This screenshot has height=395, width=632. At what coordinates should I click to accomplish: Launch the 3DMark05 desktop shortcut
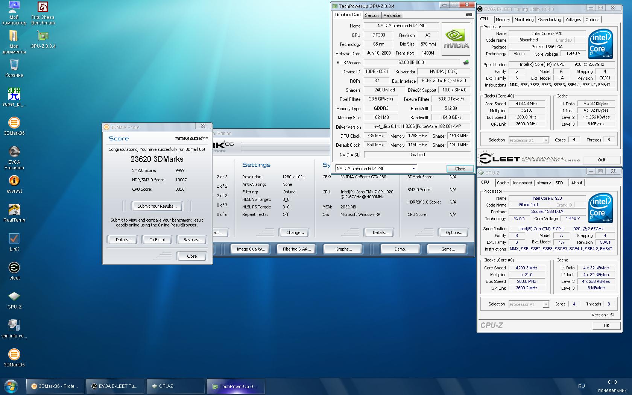pyautogui.click(x=14, y=358)
